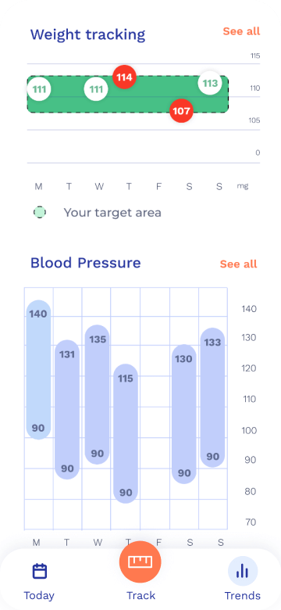The height and width of the screenshot is (610, 281).
Task: Select the 135/90 blood pressure bar
Action: pos(97,394)
